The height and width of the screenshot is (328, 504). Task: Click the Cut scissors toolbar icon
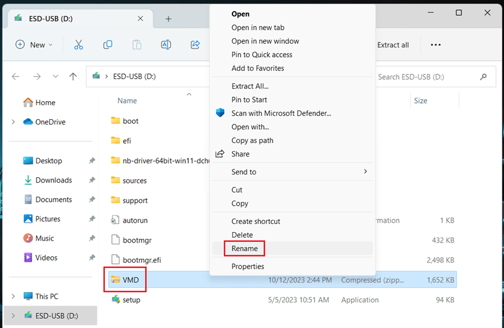[79, 45]
